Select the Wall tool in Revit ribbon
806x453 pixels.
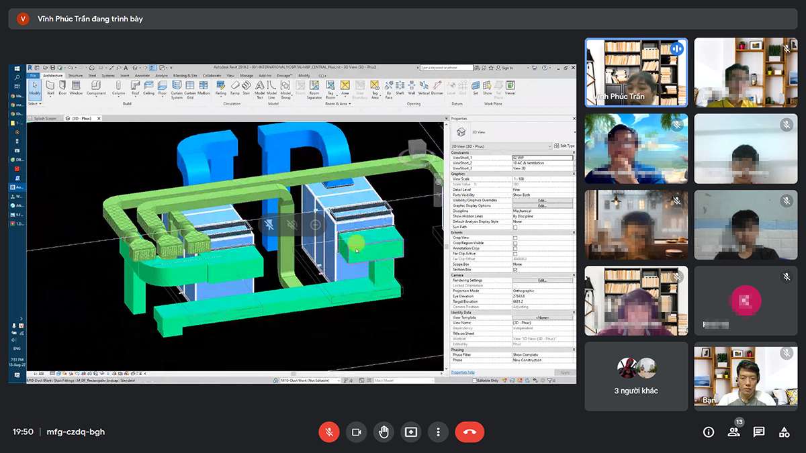(50, 88)
